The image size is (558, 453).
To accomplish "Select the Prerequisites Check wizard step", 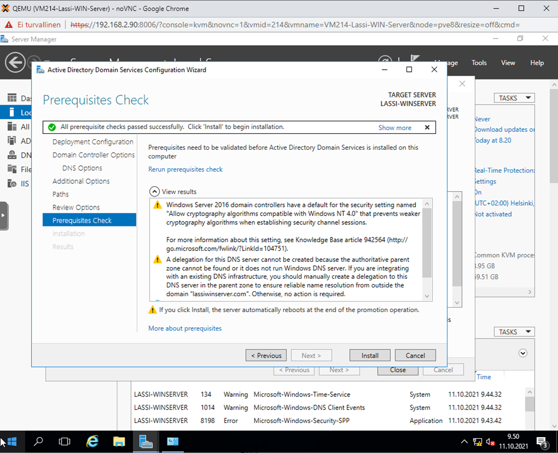I will pyautogui.click(x=89, y=220).
